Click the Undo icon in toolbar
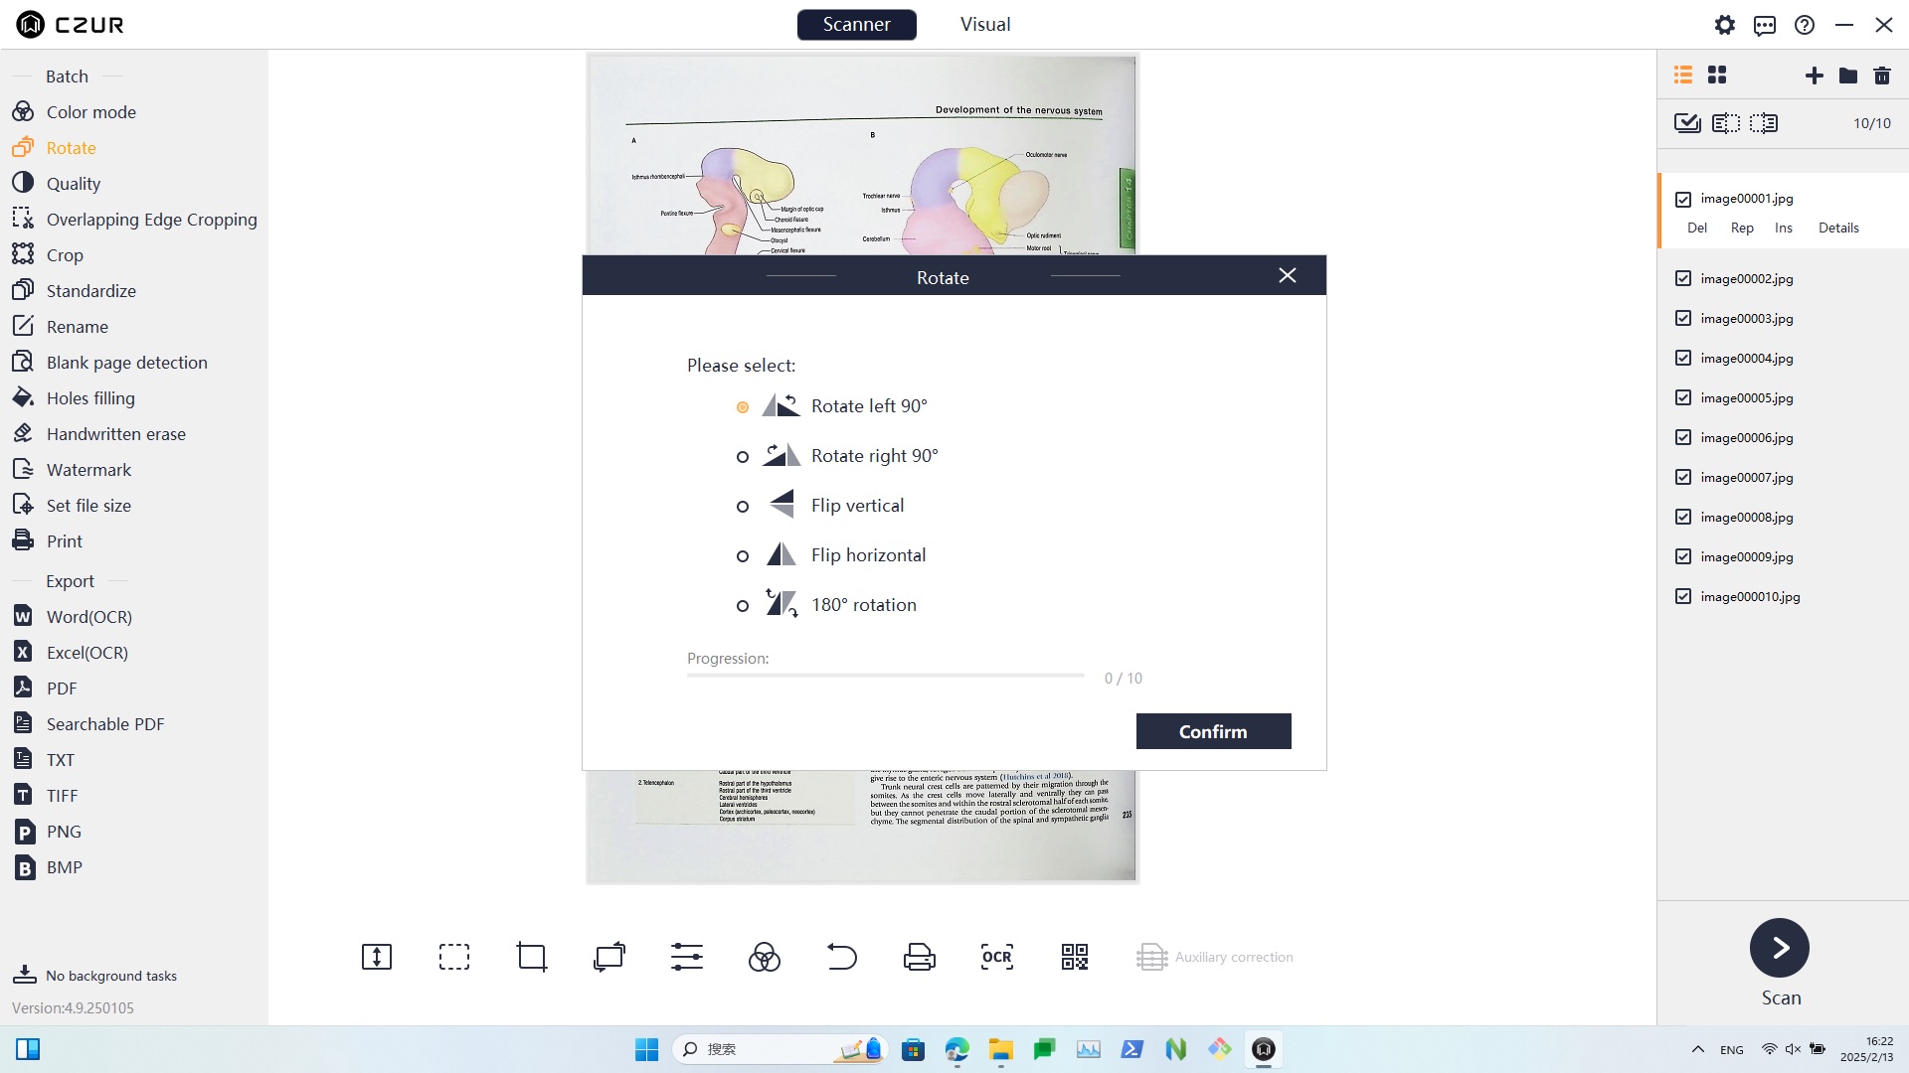Screen dimensions: 1909x1073 pos(840,957)
